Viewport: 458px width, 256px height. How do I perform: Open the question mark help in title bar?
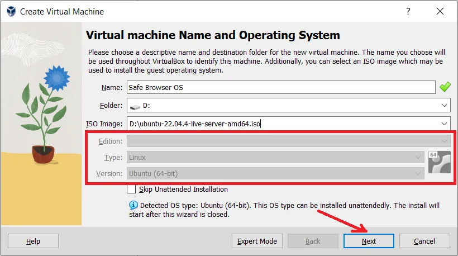coord(408,11)
